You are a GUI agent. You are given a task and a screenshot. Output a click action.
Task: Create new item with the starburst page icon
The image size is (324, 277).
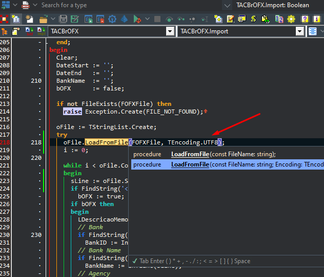29,19
